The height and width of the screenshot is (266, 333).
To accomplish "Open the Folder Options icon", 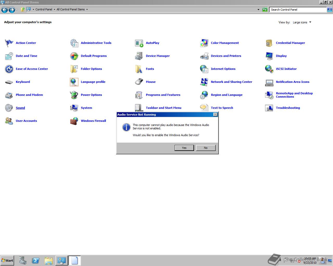I will pyautogui.click(x=74, y=69).
